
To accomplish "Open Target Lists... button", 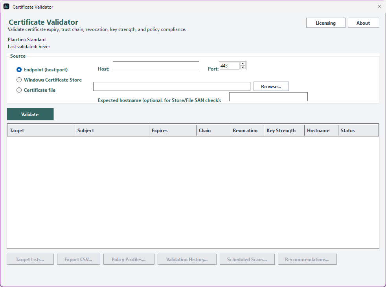I will [x=30, y=259].
